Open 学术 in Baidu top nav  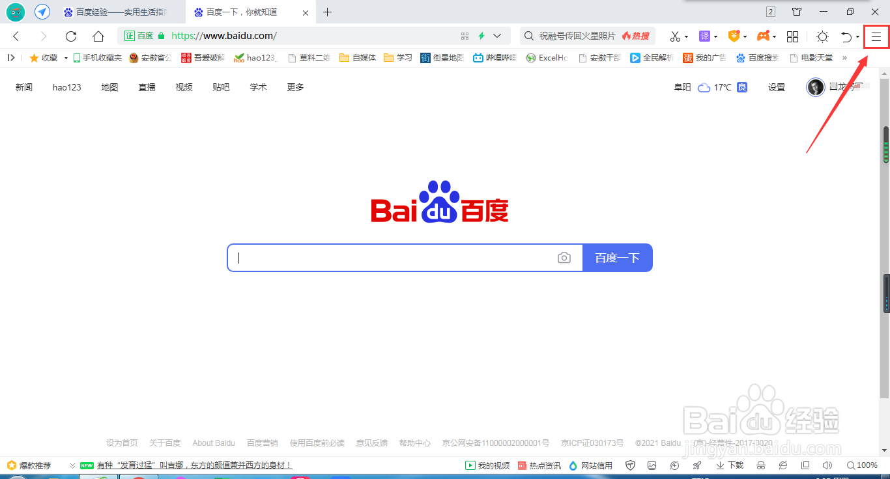tap(258, 87)
